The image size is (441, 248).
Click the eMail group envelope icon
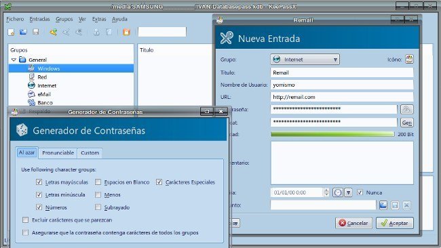pyautogui.click(x=31, y=94)
